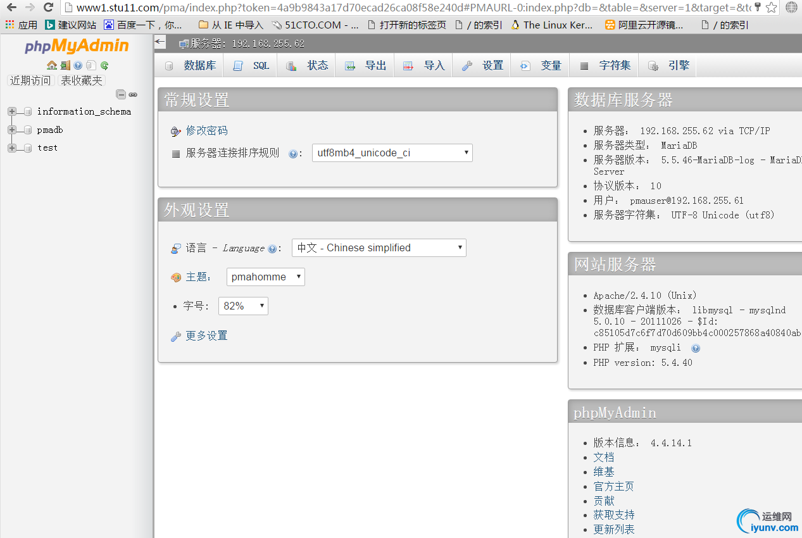This screenshot has height=538, width=802.
Task: Click database icon next to information_schema
Action: coord(28,112)
